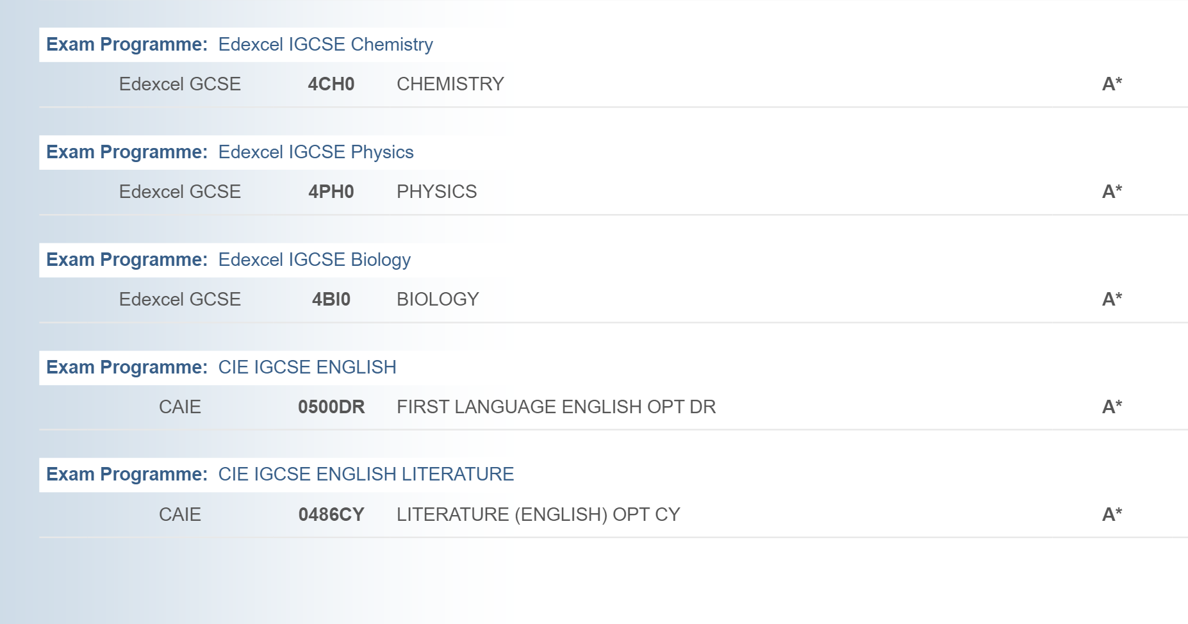
Task: Click the A* grade for Biology
Action: (x=1112, y=300)
